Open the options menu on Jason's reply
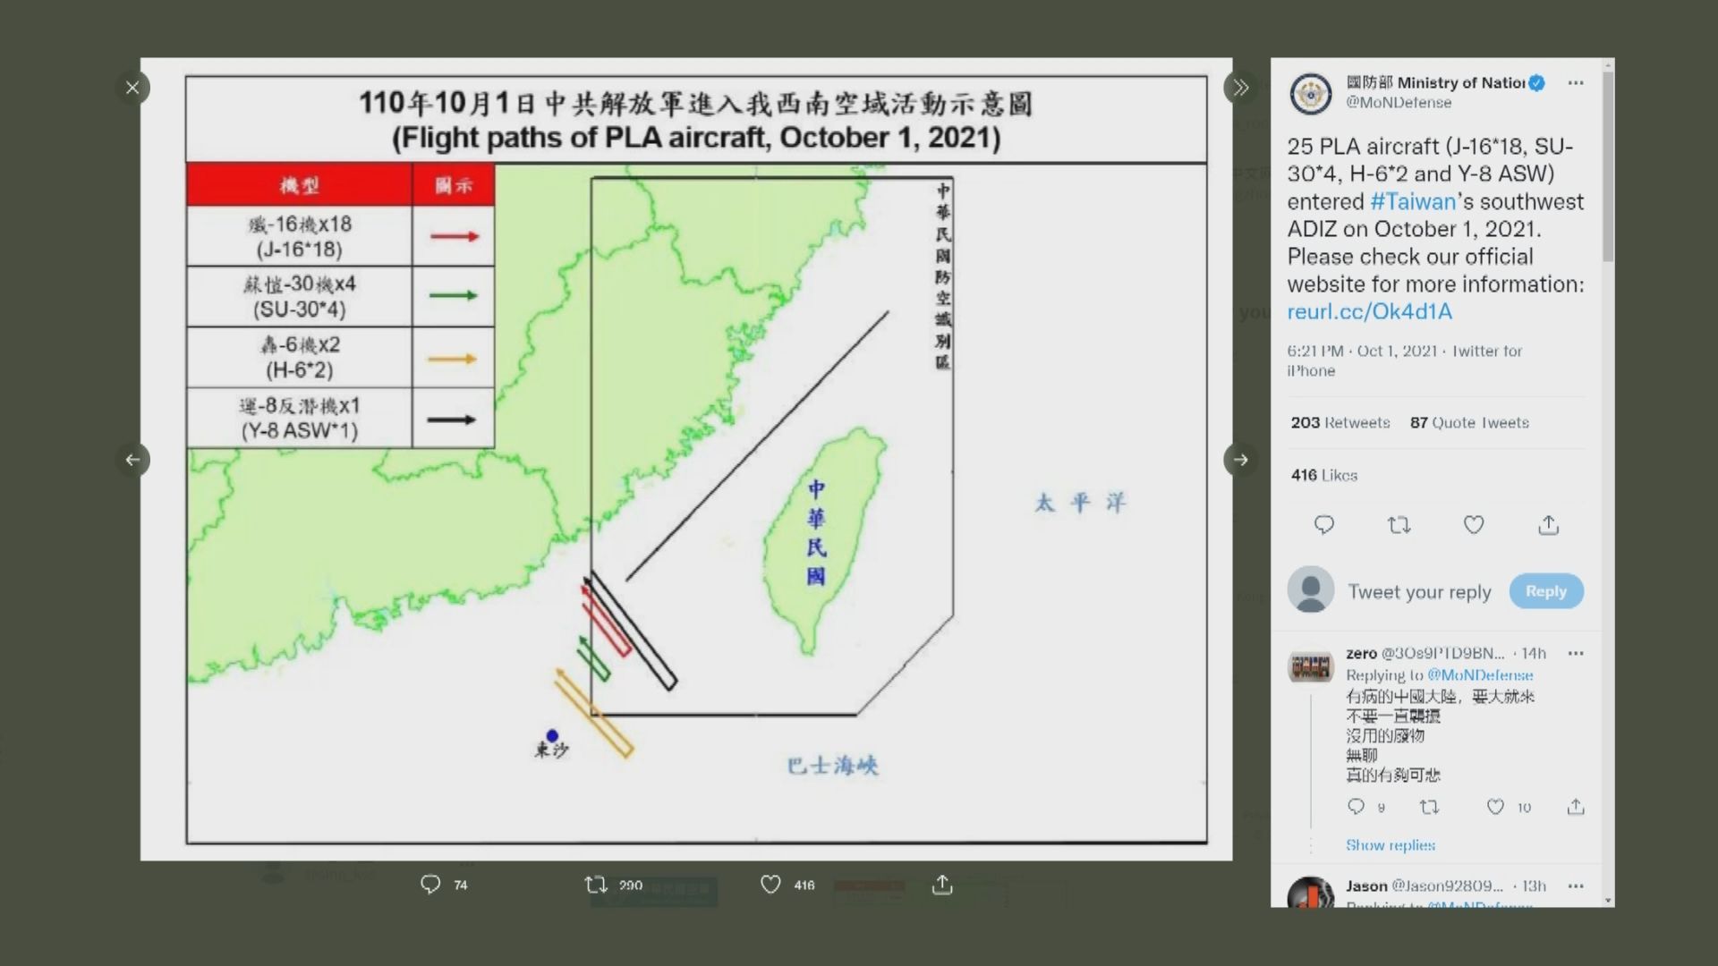Screen dimensions: 1718x966 (x=1575, y=885)
